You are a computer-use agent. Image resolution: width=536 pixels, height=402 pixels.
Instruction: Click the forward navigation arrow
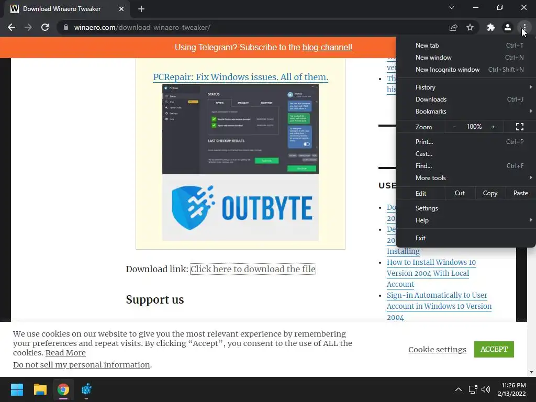pos(28,27)
